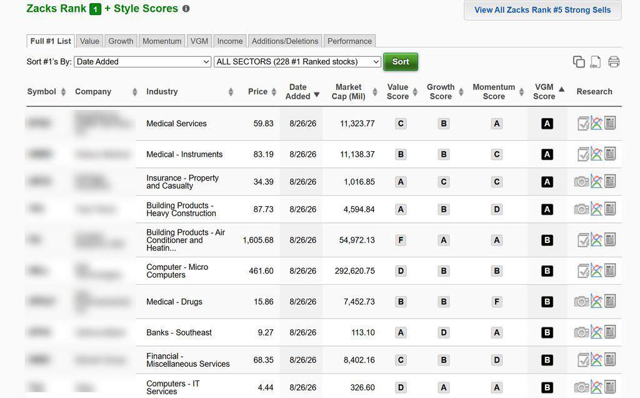Viewport: 640px width, 398px height.
Task: Open the Momentum tab
Action: tap(162, 41)
